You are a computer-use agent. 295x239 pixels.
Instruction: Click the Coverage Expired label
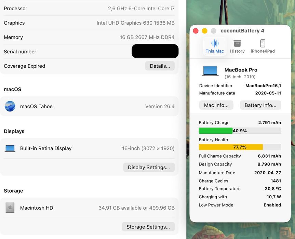point(25,66)
